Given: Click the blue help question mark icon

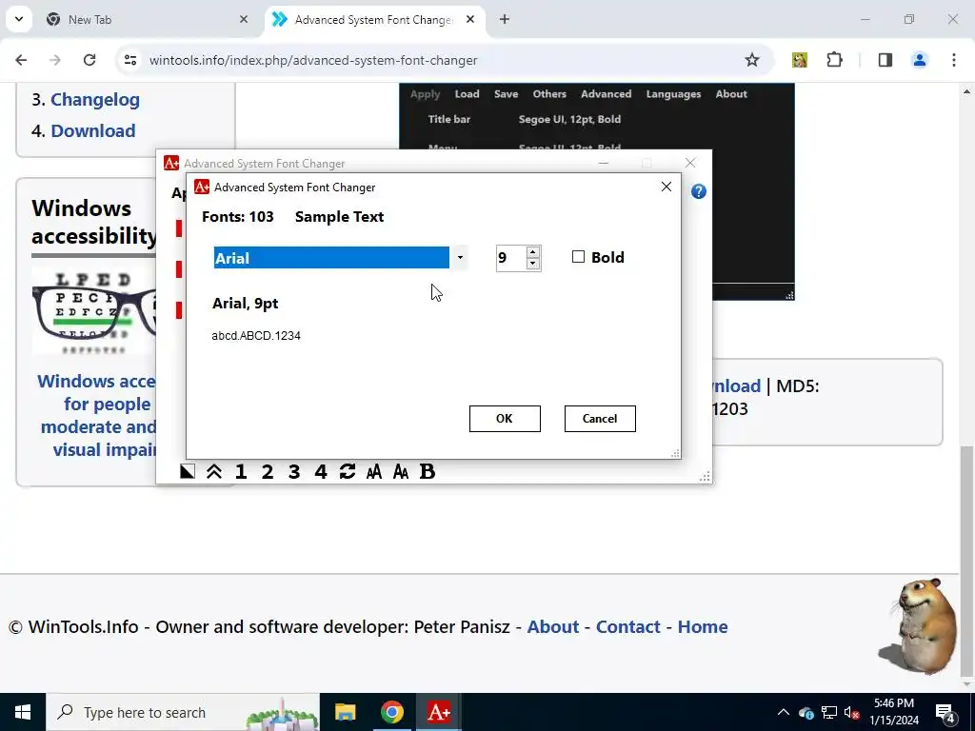Looking at the screenshot, I should pyautogui.click(x=698, y=191).
